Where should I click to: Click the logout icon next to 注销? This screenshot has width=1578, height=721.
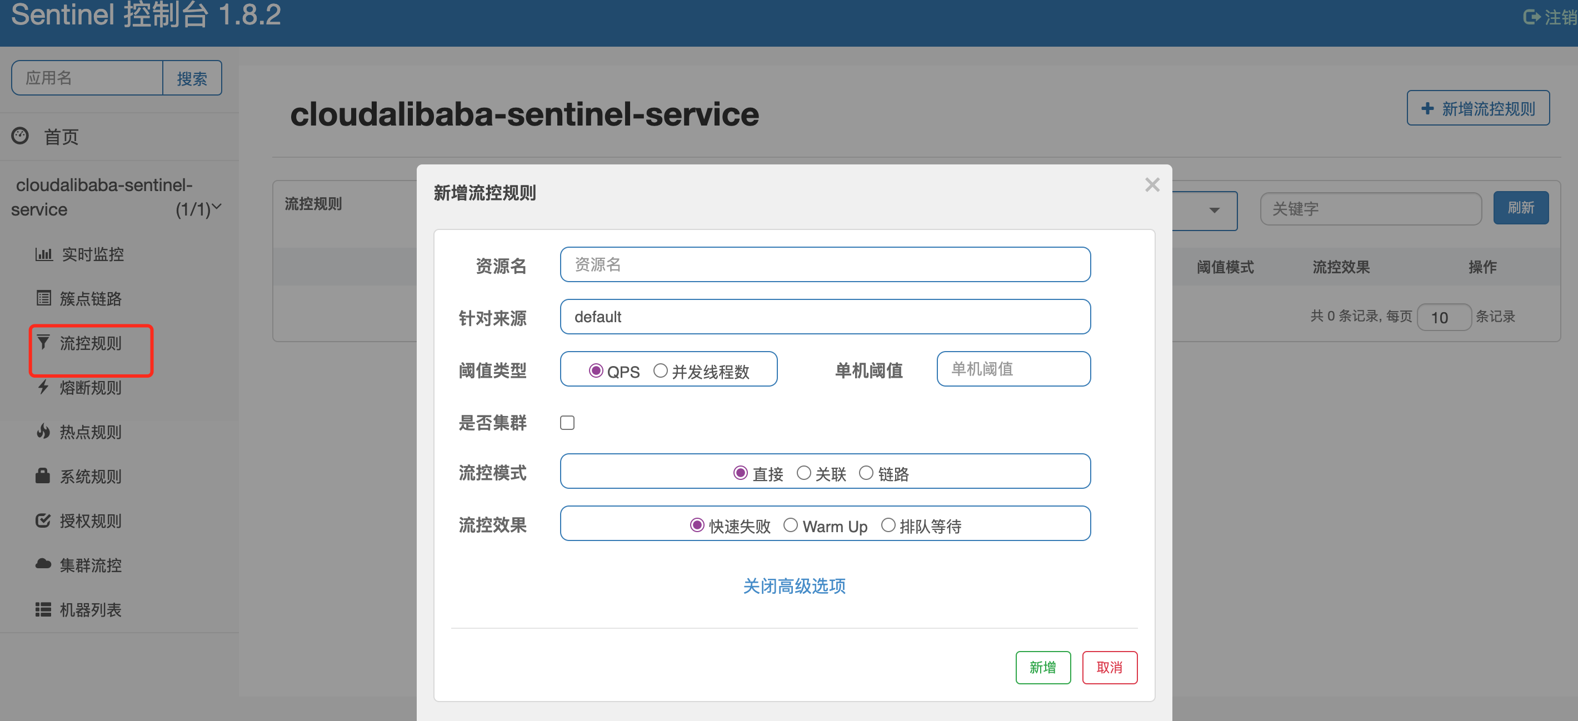[x=1531, y=17]
